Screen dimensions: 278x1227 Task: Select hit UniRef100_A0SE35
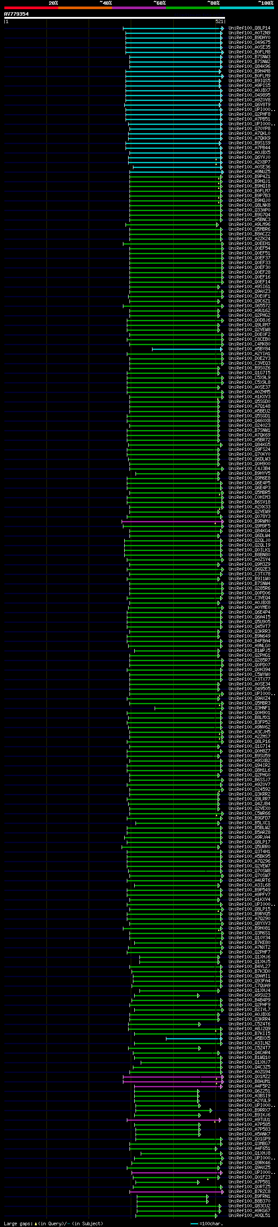[249, 47]
